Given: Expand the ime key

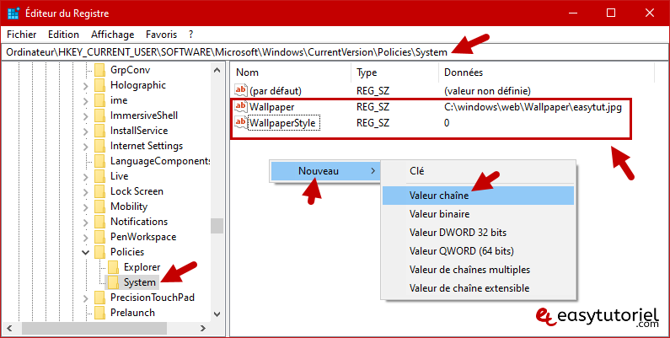Looking at the screenshot, I should pyautogui.click(x=85, y=101).
